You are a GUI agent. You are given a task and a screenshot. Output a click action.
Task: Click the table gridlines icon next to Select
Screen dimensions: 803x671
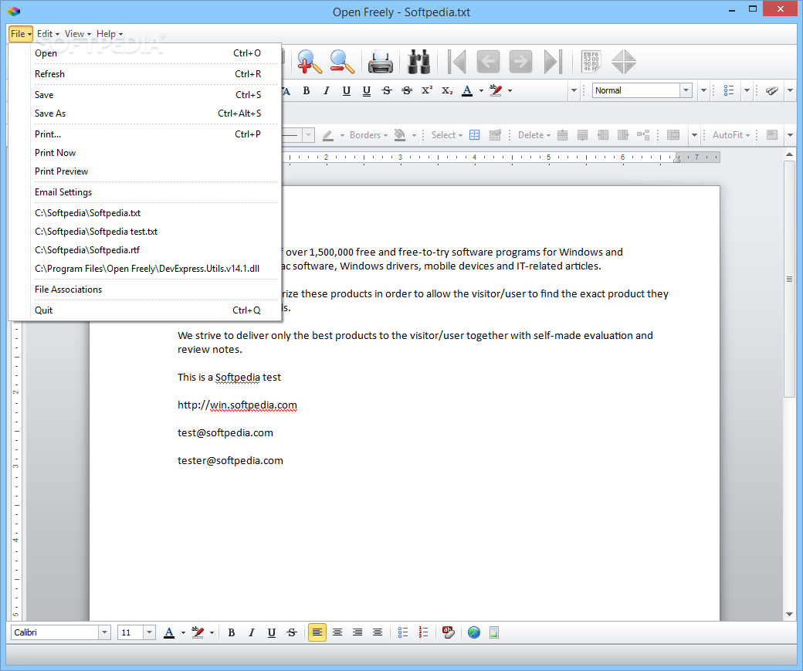coord(475,135)
